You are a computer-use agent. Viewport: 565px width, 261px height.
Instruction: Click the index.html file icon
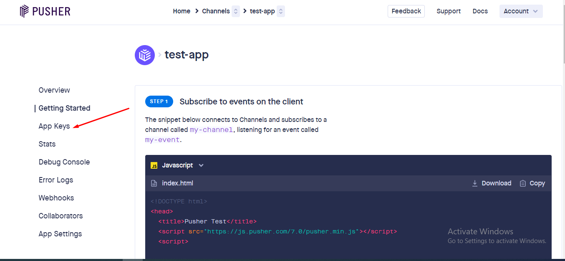pos(154,183)
